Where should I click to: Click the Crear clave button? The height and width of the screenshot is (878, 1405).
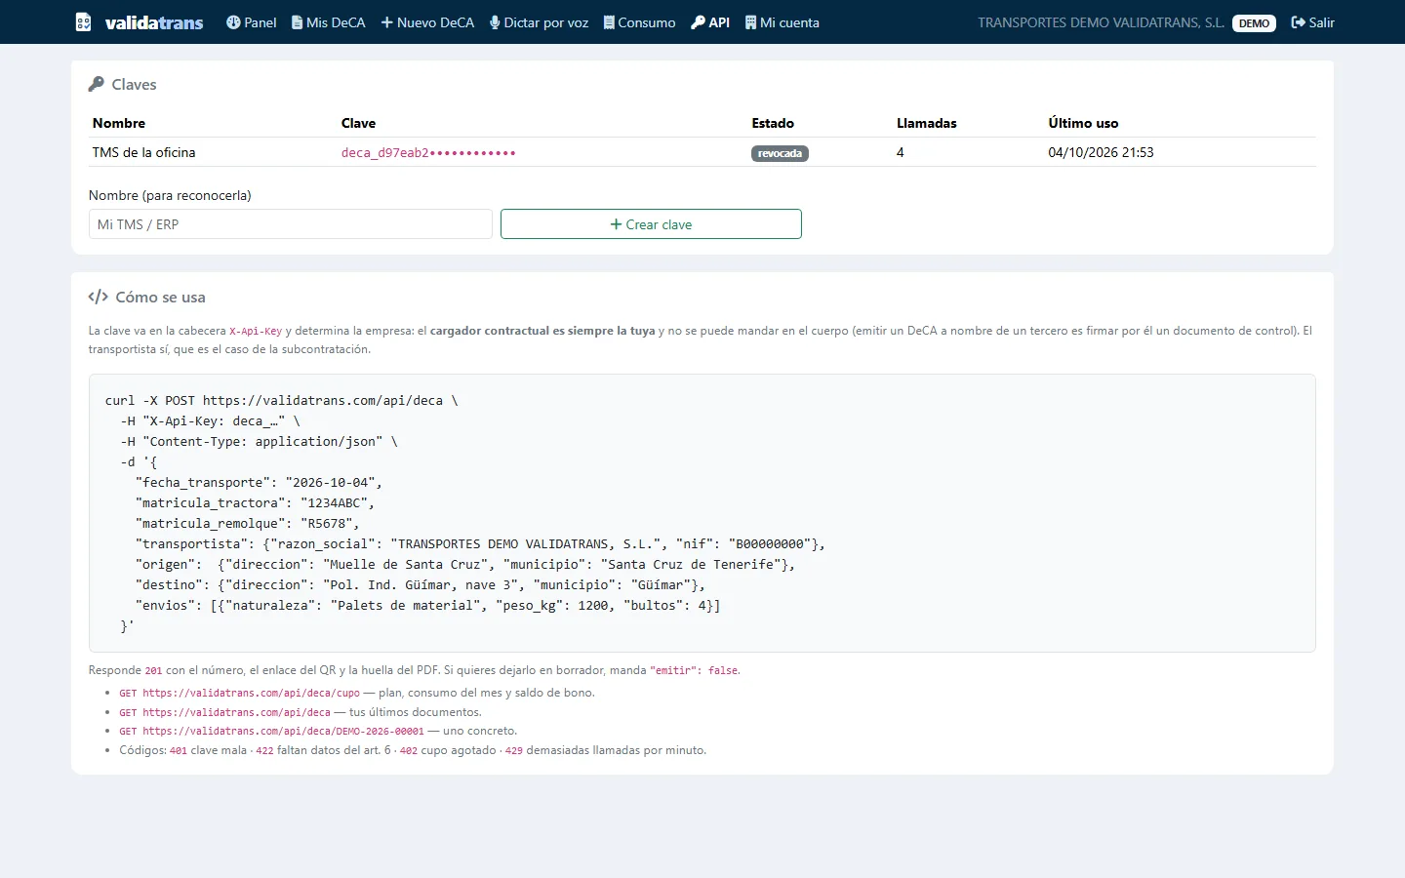click(x=651, y=224)
